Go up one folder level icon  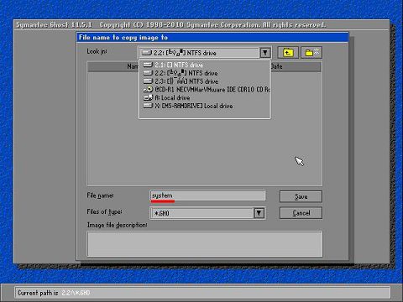[x=288, y=52]
